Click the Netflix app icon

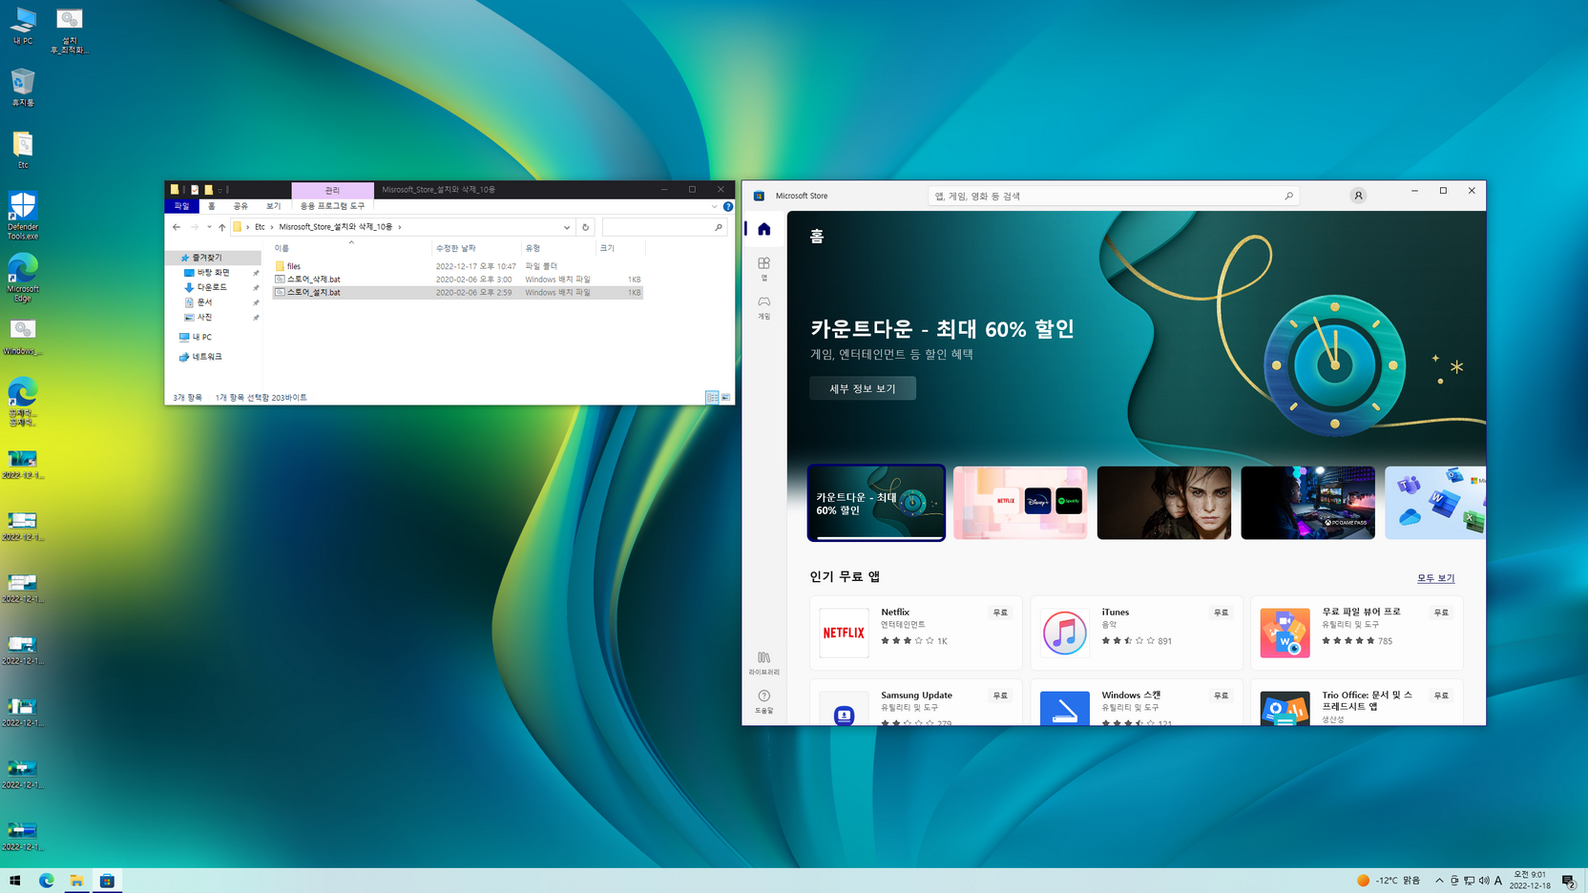844,633
